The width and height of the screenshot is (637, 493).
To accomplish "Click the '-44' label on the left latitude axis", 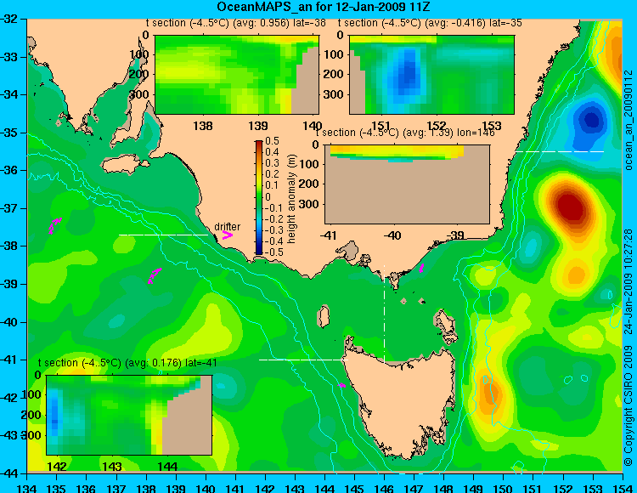I will point(9,473).
